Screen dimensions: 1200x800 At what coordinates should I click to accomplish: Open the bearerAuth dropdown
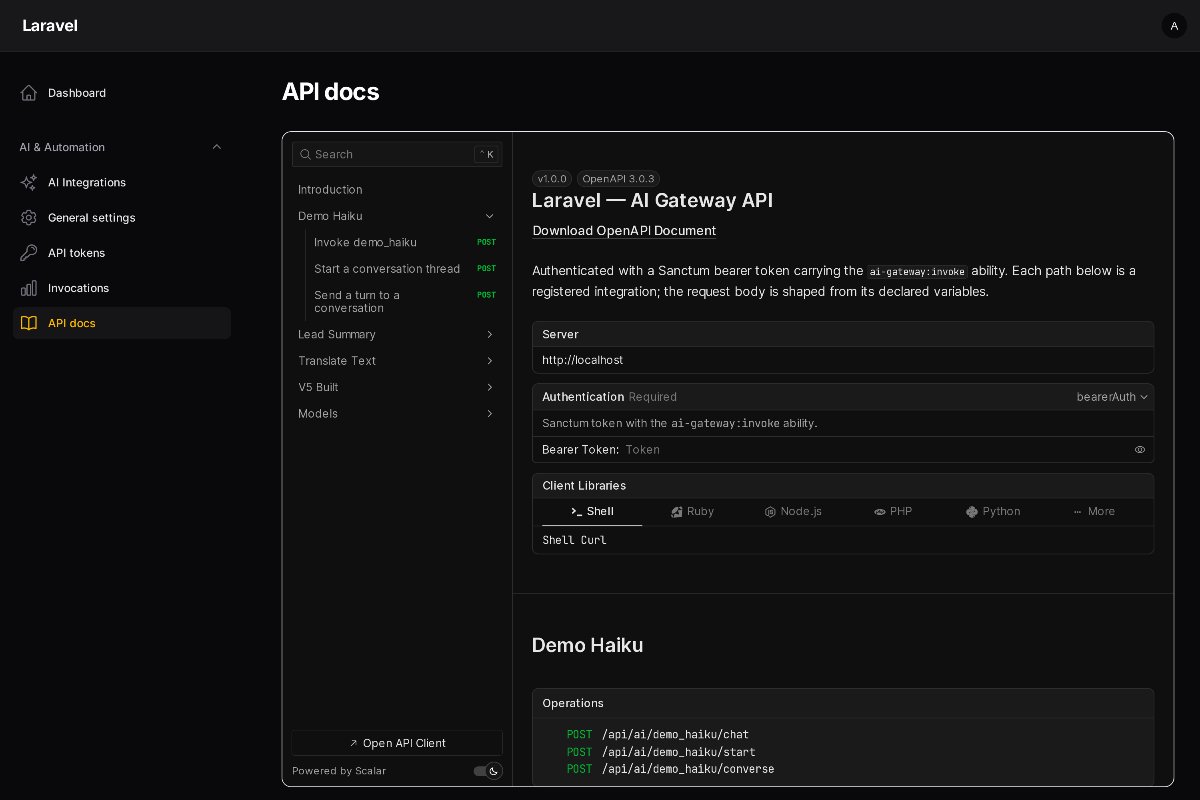[1112, 397]
